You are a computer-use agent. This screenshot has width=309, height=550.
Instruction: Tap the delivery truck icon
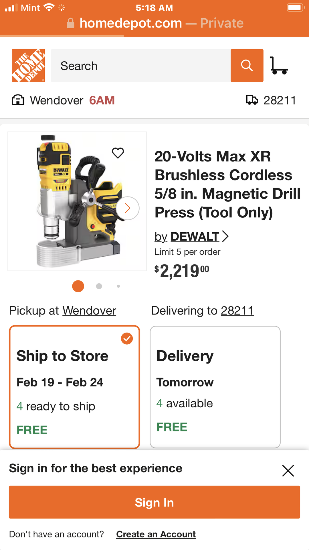click(252, 100)
